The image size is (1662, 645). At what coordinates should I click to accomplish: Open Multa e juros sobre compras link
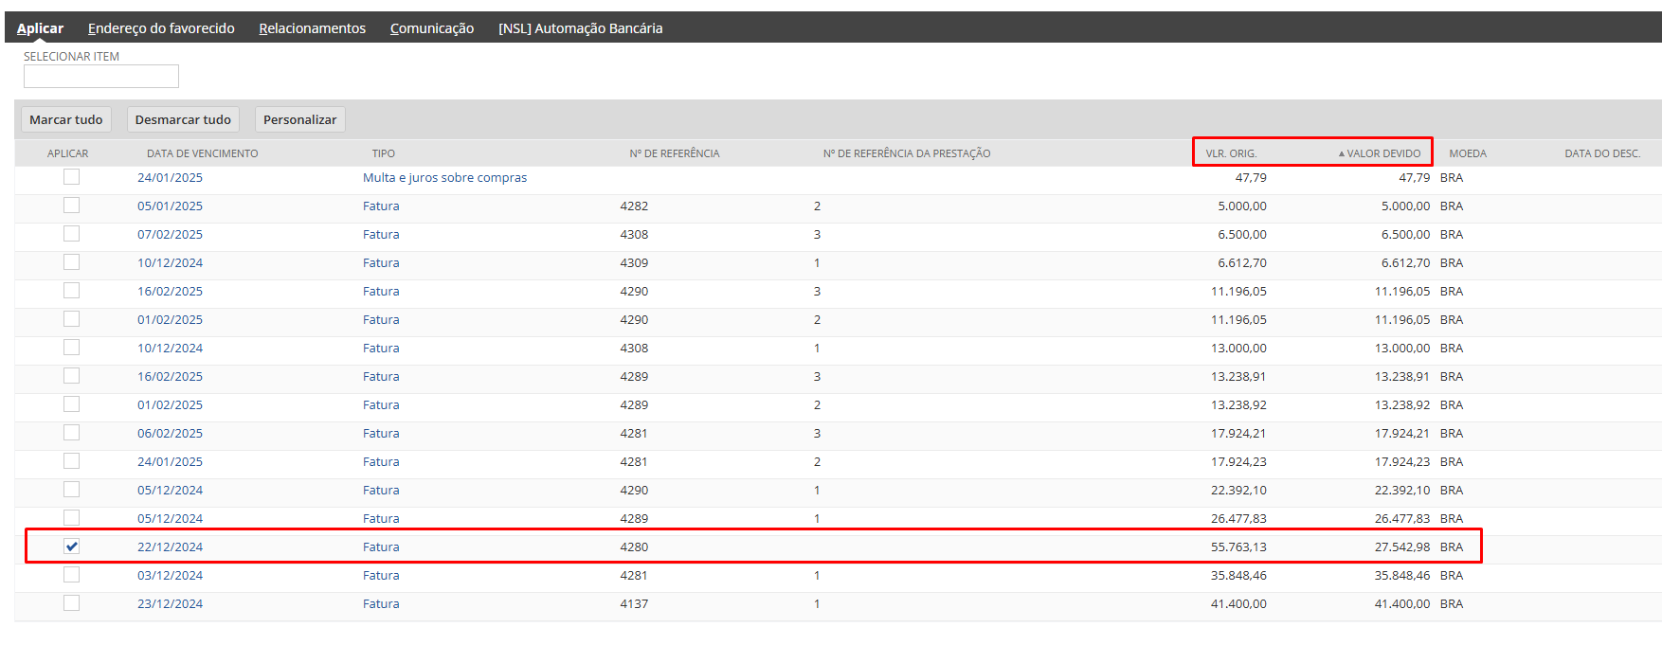[444, 177]
